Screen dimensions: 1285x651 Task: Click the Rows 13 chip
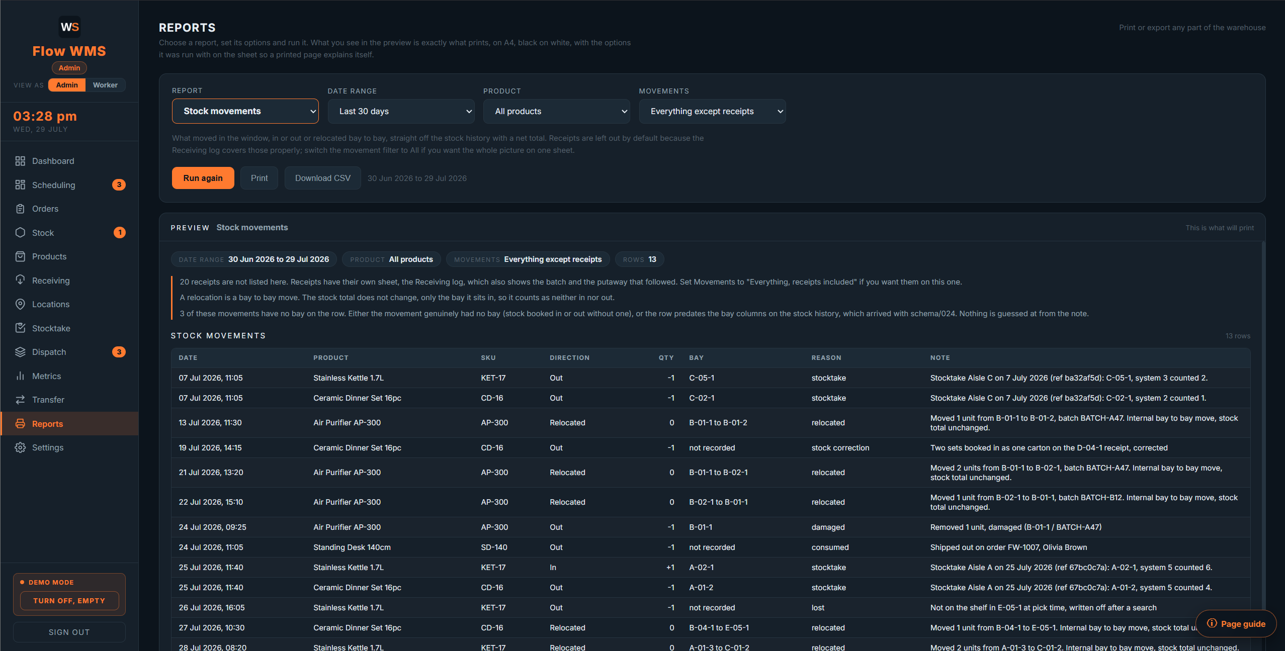pyautogui.click(x=640, y=259)
